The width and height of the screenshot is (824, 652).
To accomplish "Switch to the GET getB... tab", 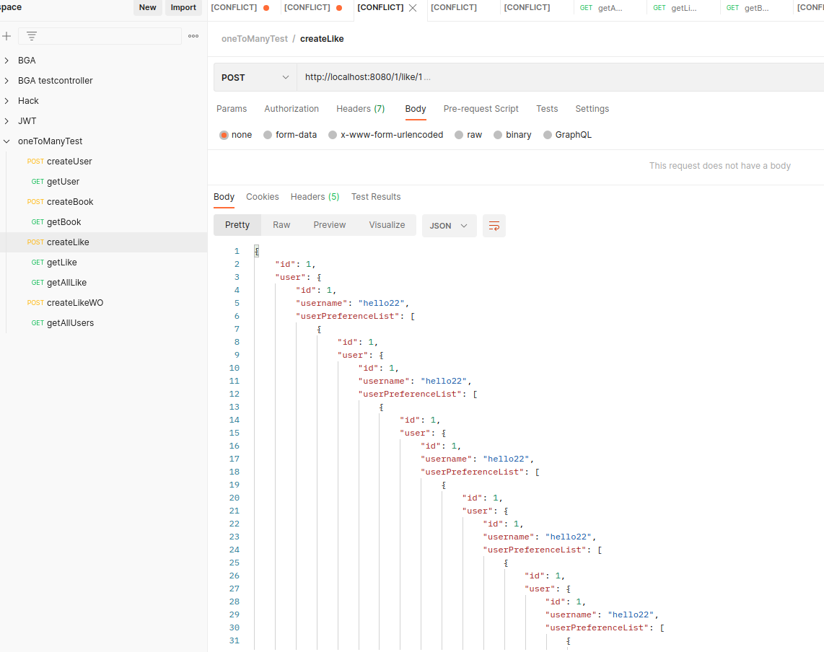I will click(x=756, y=8).
